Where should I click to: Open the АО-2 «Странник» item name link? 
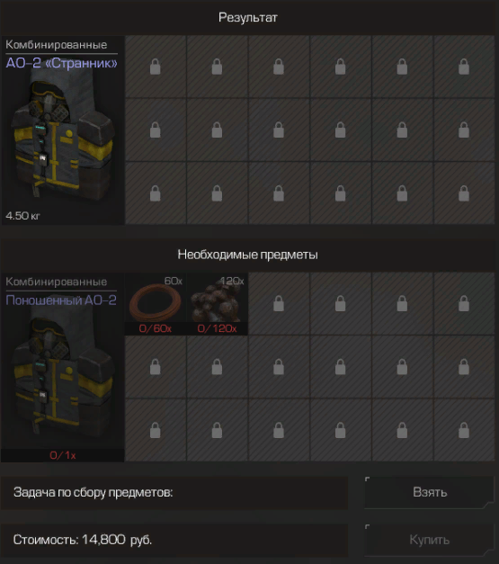coord(61,63)
